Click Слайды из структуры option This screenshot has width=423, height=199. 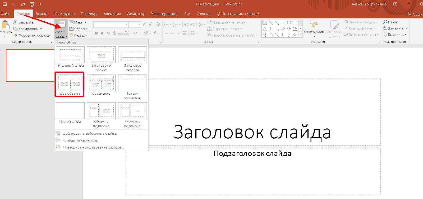point(81,140)
